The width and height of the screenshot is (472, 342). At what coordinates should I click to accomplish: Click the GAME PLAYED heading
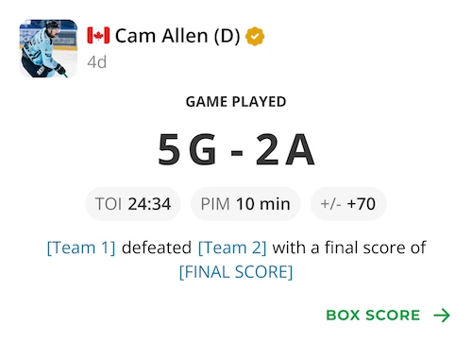pos(236,102)
